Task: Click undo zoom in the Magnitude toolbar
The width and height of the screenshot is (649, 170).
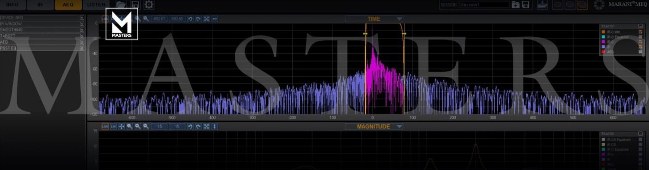Action: [190, 126]
